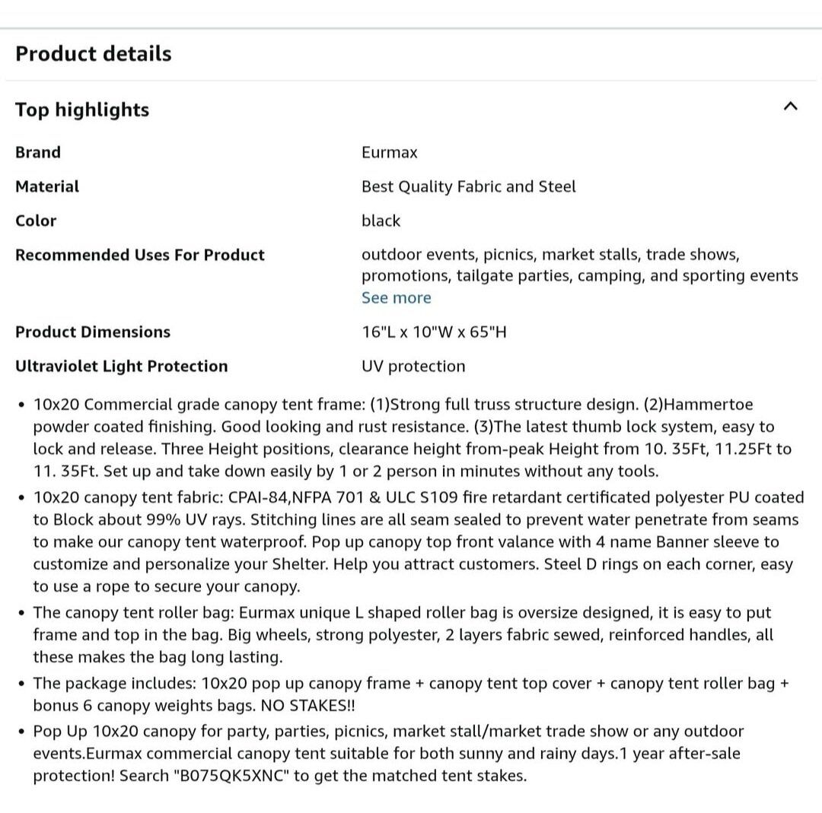Click the UV protection value

(413, 366)
